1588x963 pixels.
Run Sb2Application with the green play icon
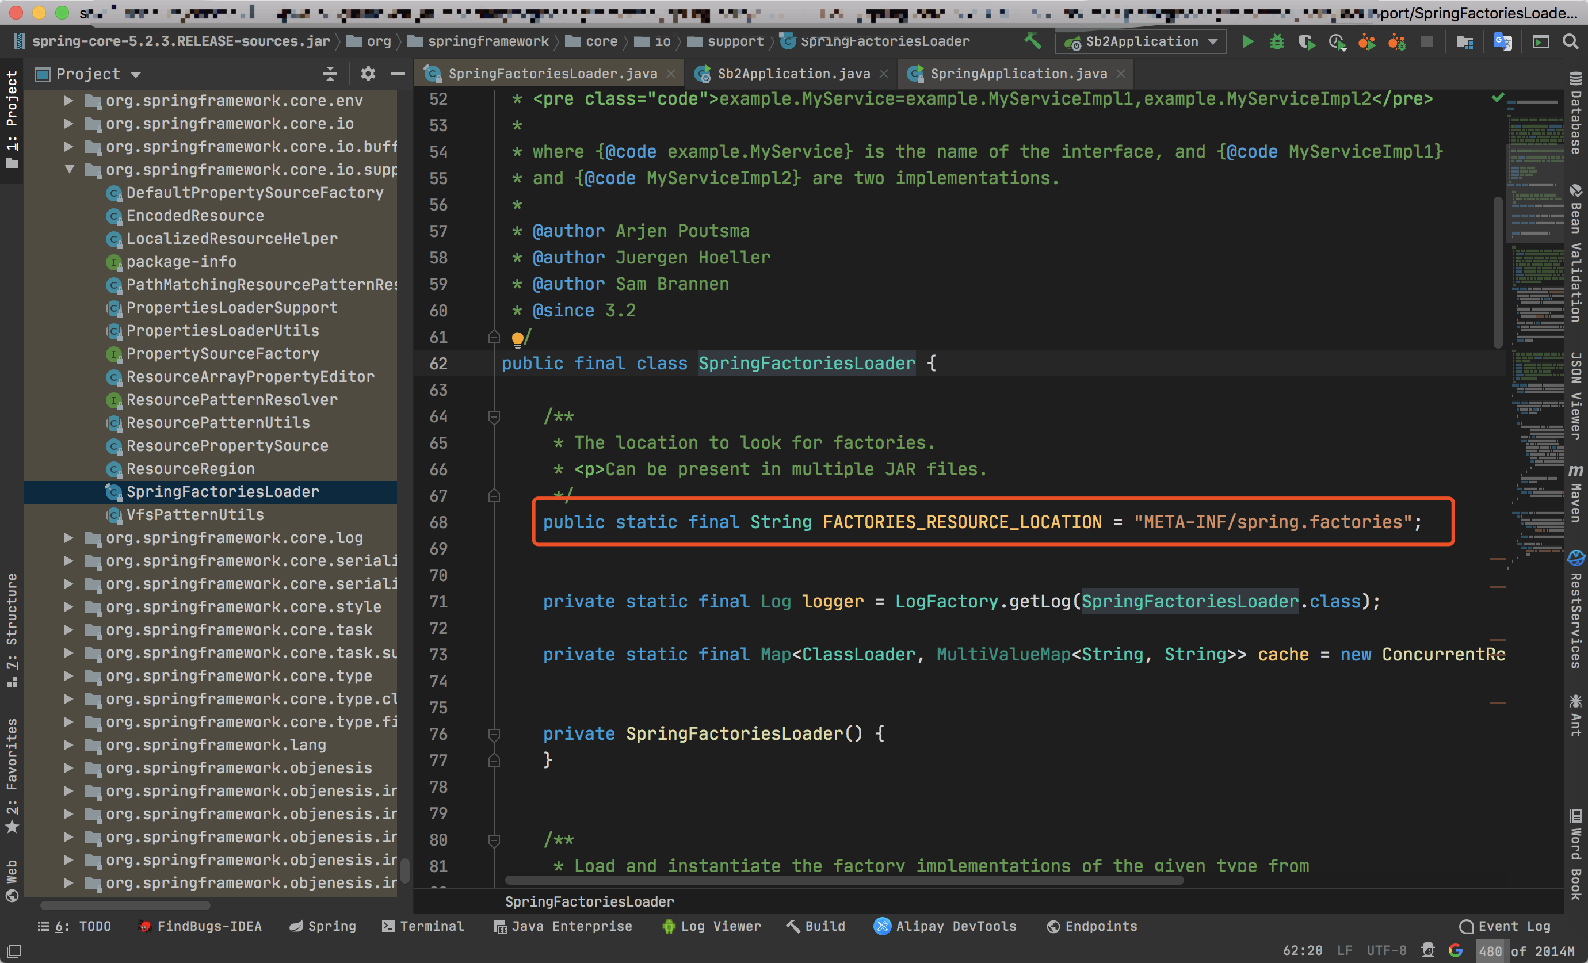[x=1247, y=42]
